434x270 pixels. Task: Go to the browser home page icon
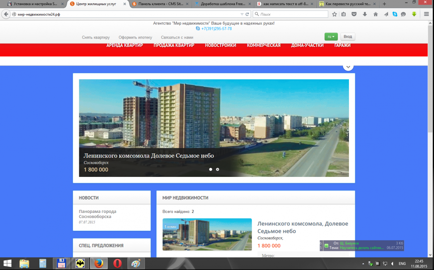pos(375,14)
